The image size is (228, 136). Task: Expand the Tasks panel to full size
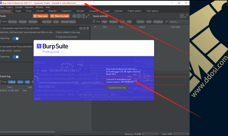coord(88,16)
